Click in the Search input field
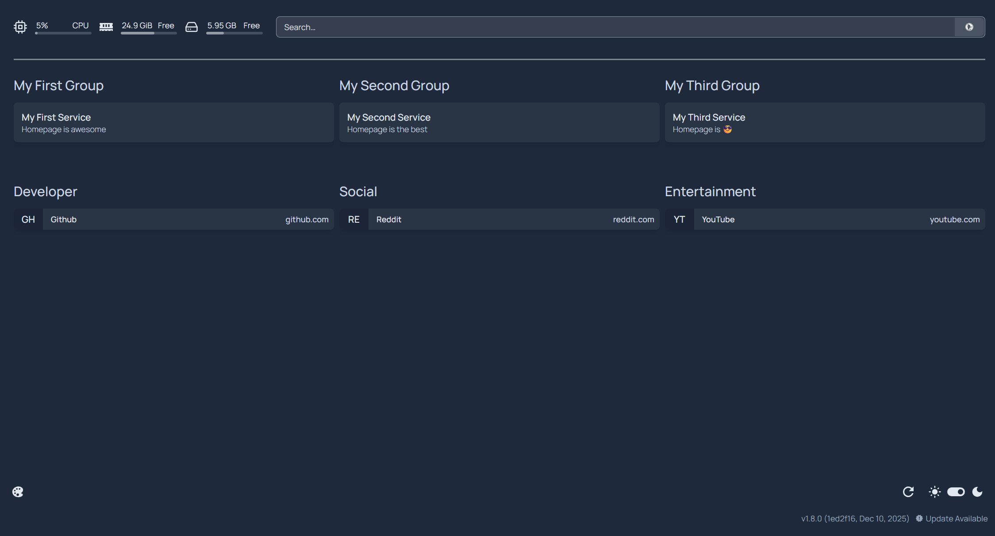The width and height of the screenshot is (995, 536). pyautogui.click(x=615, y=27)
